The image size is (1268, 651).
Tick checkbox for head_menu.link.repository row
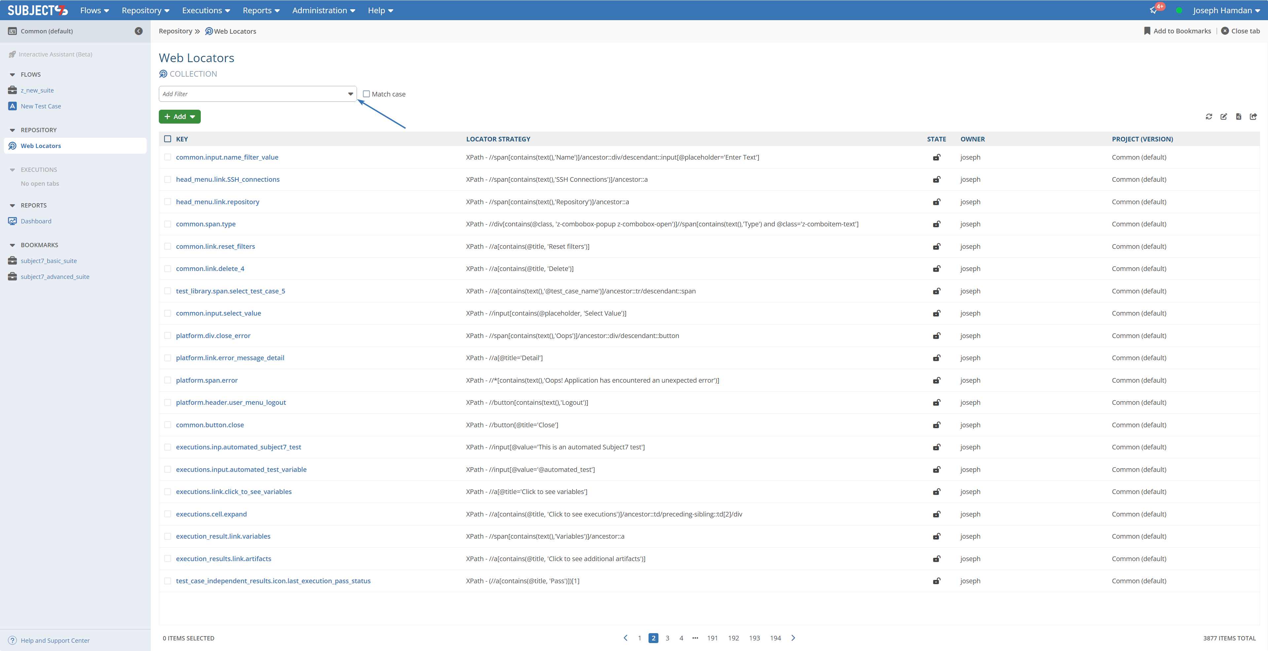tap(167, 202)
